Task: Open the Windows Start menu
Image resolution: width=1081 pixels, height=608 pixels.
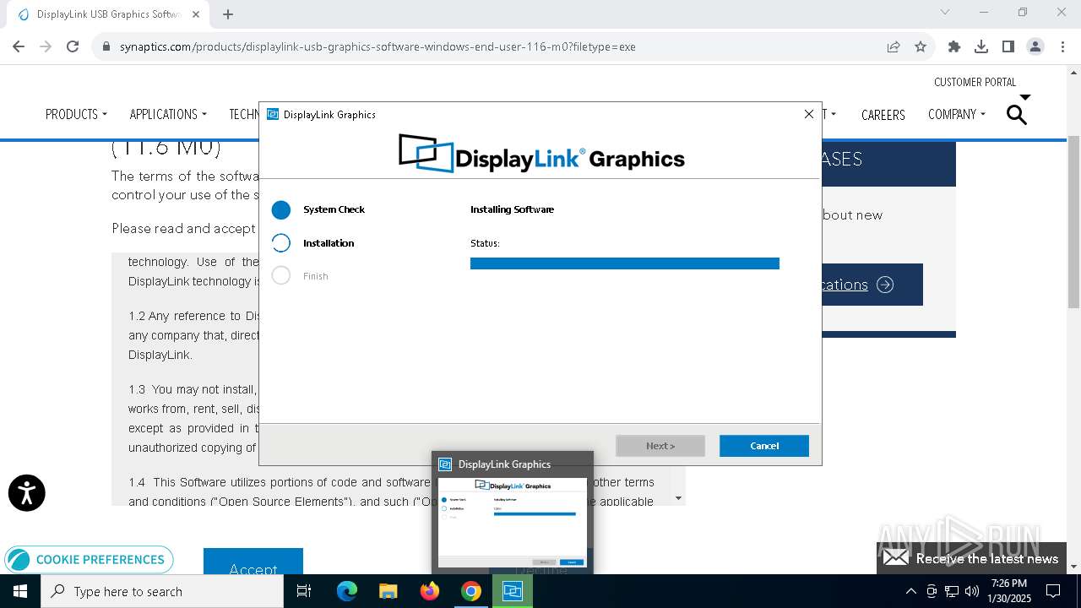Action: pos(20,591)
